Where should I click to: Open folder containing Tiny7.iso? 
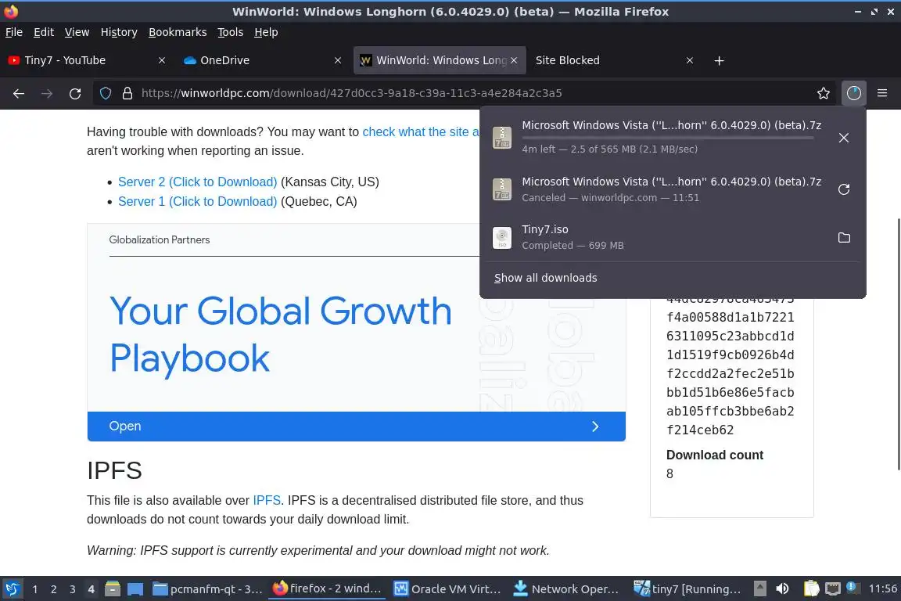click(843, 238)
